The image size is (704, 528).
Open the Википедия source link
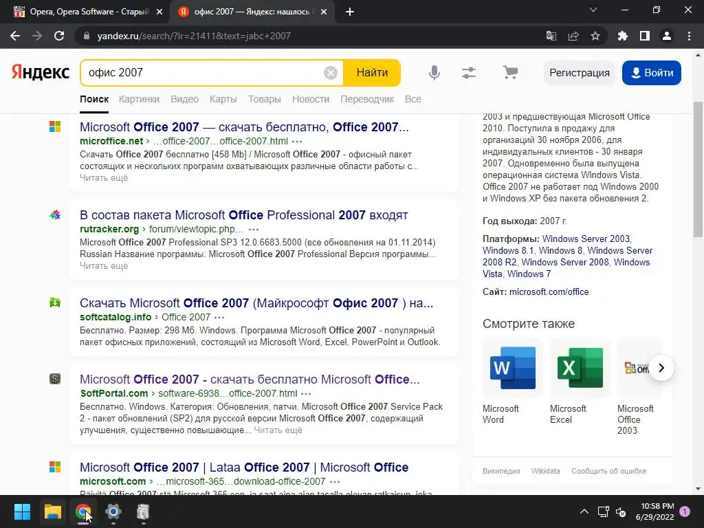[501, 471]
